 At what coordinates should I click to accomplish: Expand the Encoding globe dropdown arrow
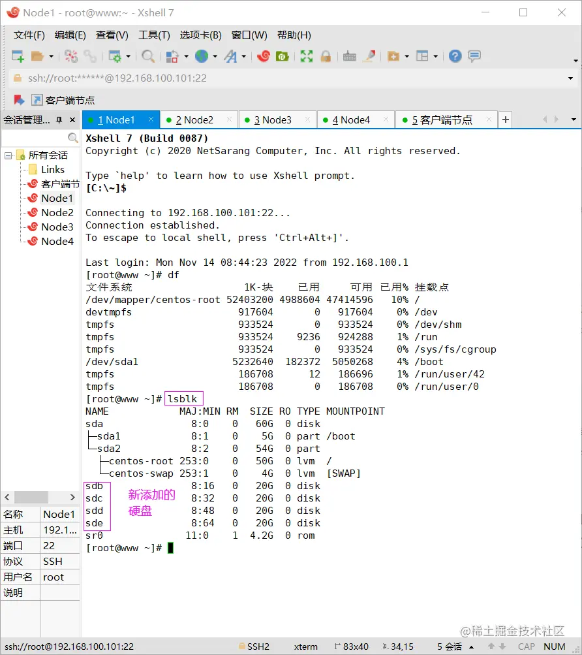click(x=215, y=56)
